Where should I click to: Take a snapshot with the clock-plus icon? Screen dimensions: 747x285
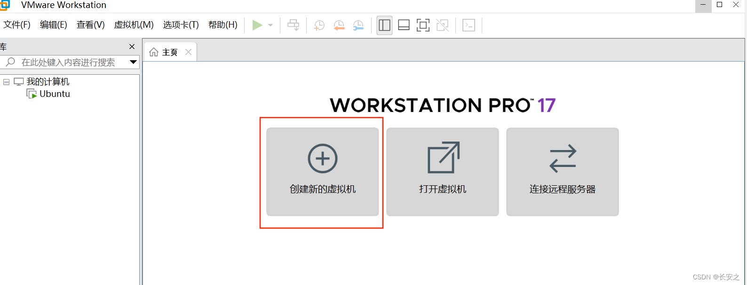[x=319, y=25]
